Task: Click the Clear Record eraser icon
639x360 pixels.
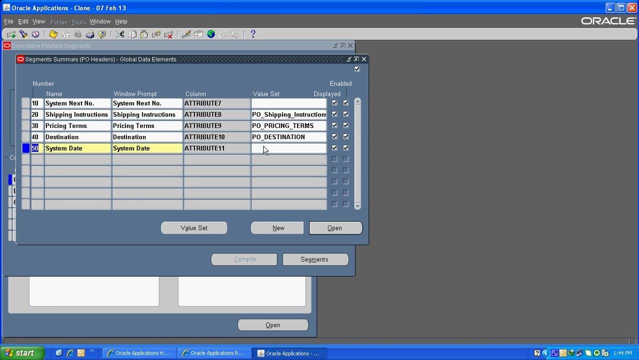Action: click(x=156, y=34)
